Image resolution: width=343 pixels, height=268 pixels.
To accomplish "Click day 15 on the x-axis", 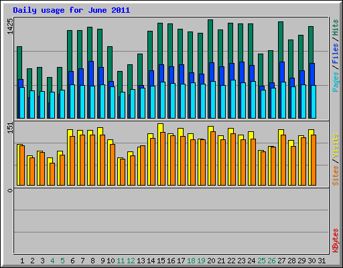I will [x=161, y=261].
